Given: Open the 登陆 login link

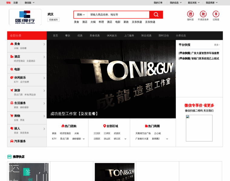Looking at the screenshot, I should pos(8,3).
